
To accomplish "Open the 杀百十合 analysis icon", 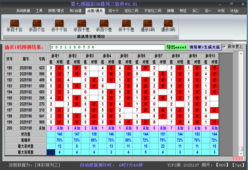I will [x=14, y=26].
